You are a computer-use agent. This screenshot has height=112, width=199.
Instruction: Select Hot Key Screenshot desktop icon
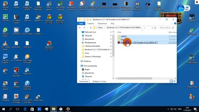coord(5,59)
